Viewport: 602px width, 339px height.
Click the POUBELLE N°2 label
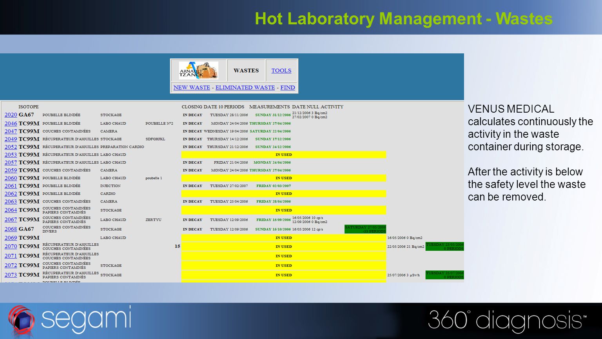pyautogui.click(x=159, y=124)
